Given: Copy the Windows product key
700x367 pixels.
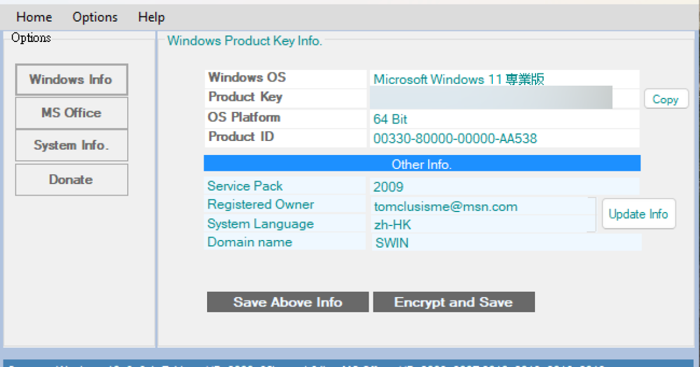Looking at the screenshot, I should [x=666, y=99].
